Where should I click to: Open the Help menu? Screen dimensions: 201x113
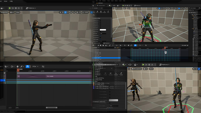tap(11, 1)
